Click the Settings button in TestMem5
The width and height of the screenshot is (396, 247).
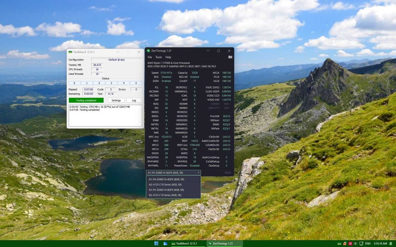pyautogui.click(x=116, y=100)
